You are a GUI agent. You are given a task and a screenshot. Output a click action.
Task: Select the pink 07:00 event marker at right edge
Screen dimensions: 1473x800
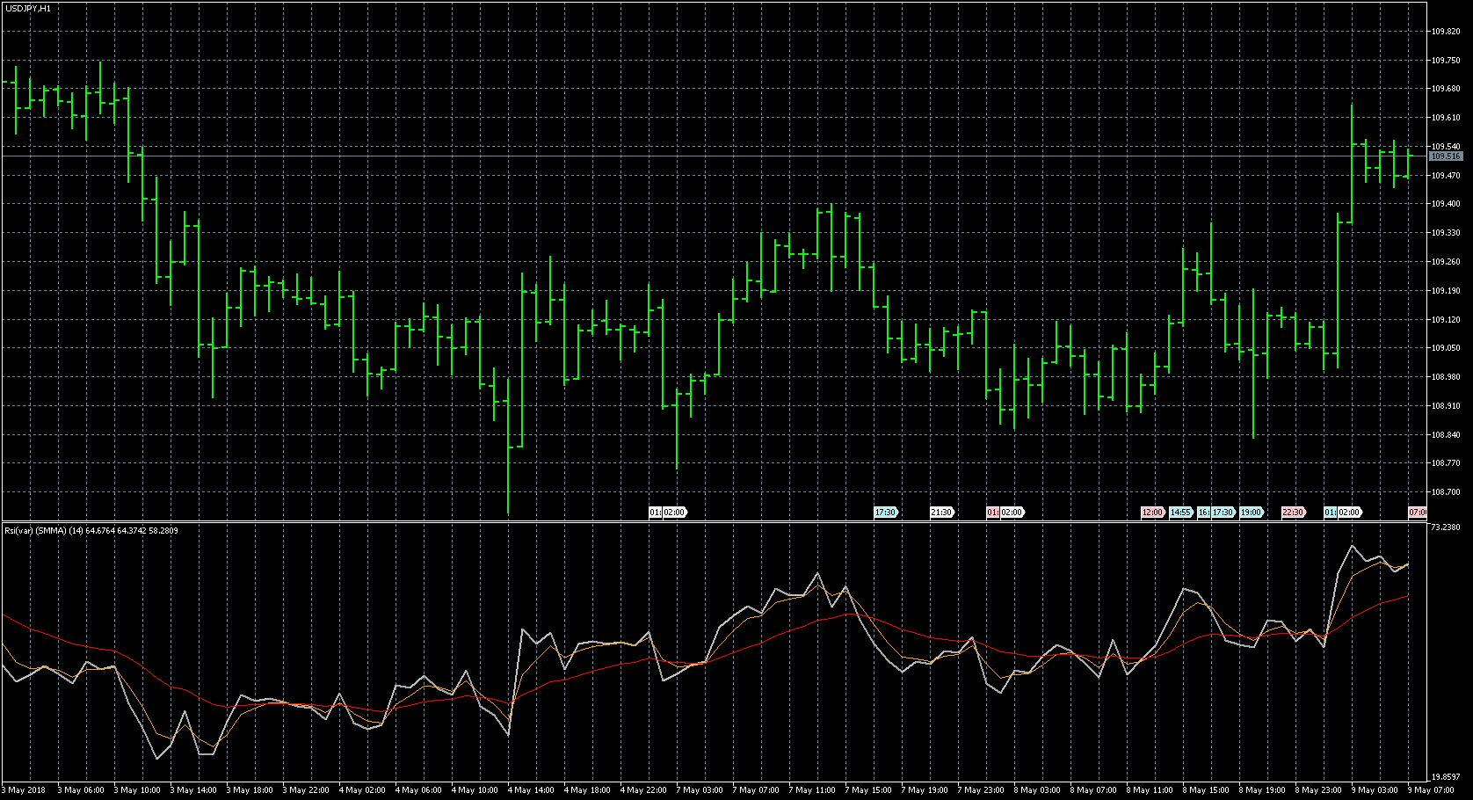click(x=1417, y=513)
